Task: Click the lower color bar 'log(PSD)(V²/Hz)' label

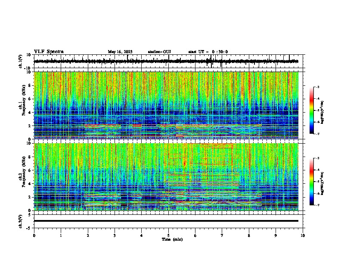Action: pyautogui.click(x=322, y=183)
